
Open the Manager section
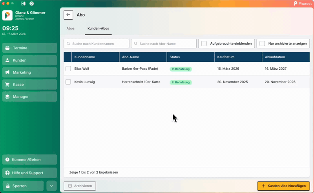tap(29, 97)
